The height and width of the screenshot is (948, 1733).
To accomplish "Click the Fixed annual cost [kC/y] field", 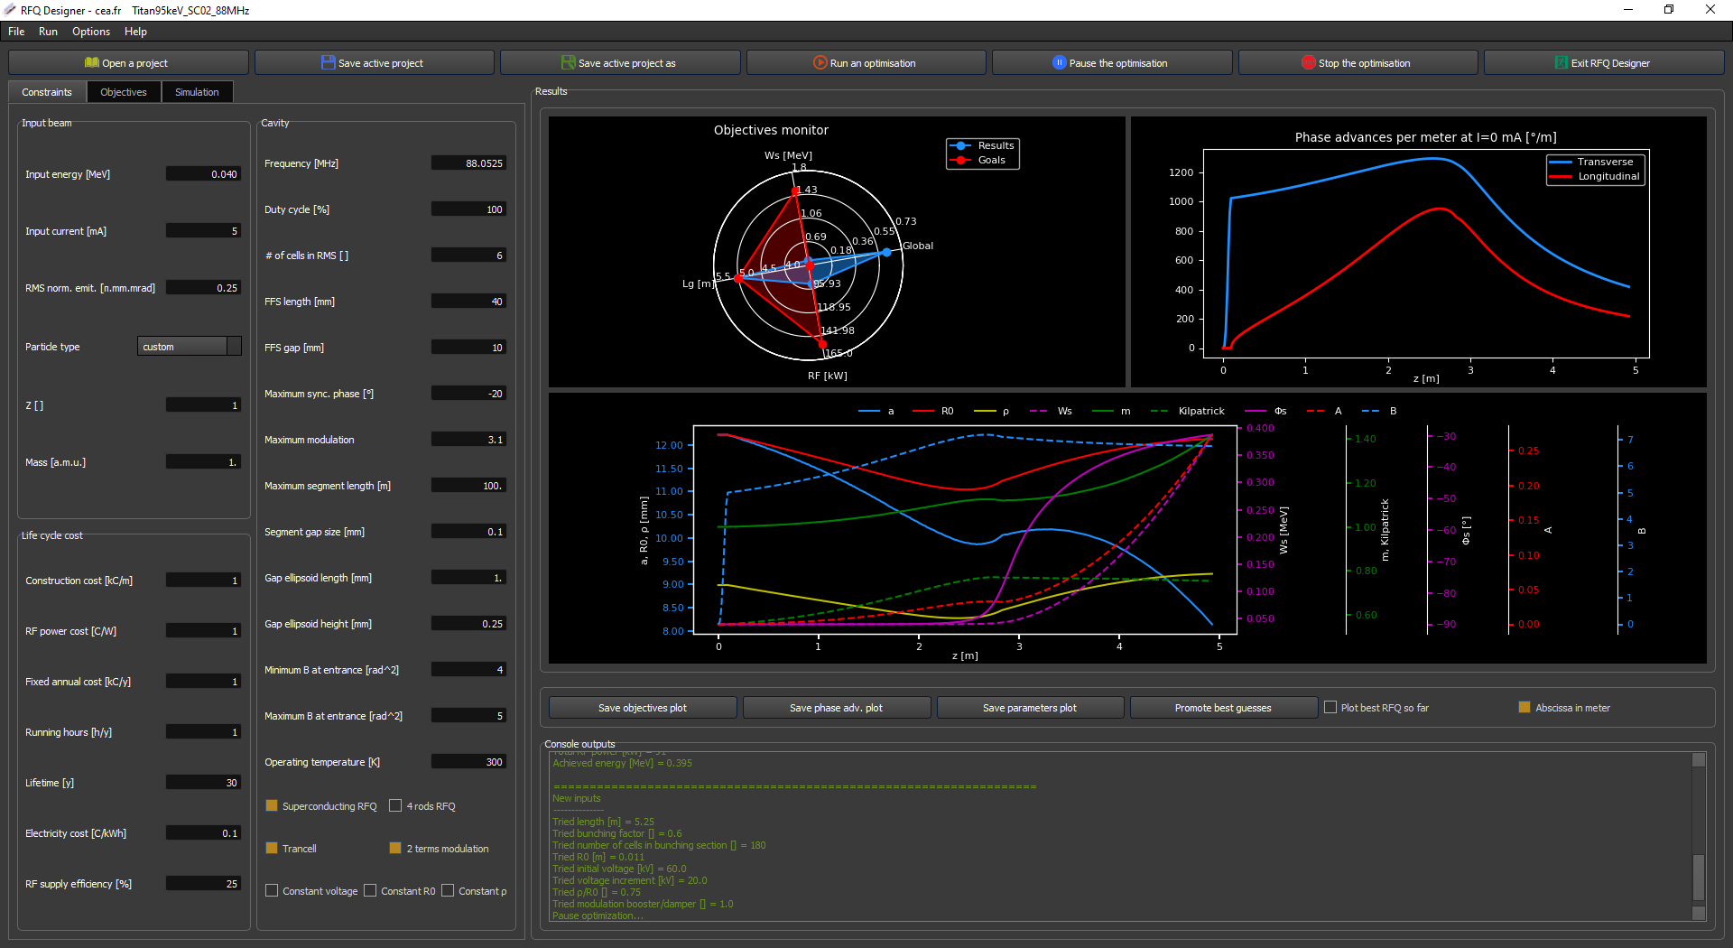I will (x=204, y=682).
